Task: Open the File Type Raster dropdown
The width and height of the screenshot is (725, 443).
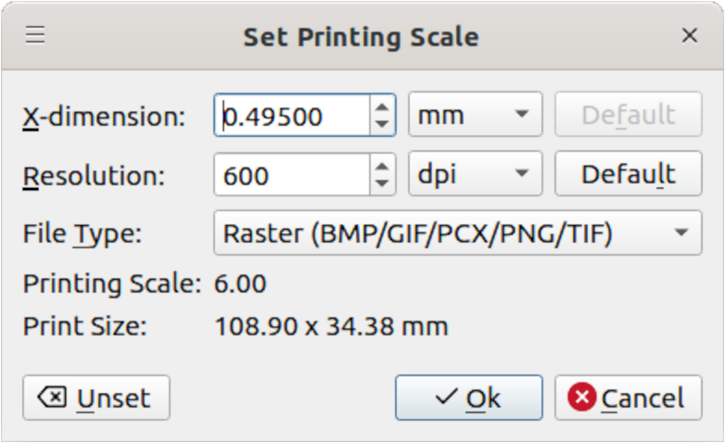Action: click(457, 234)
